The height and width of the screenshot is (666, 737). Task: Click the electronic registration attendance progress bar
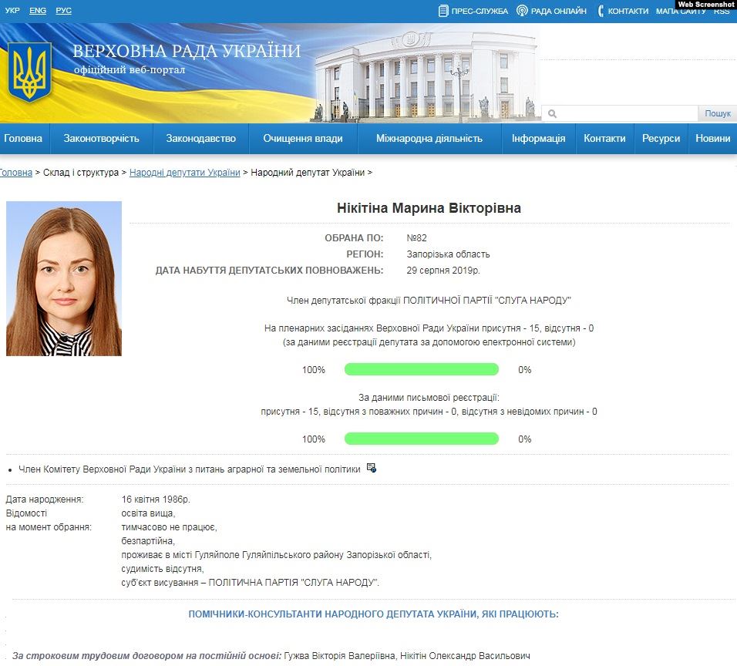pyautogui.click(x=422, y=370)
